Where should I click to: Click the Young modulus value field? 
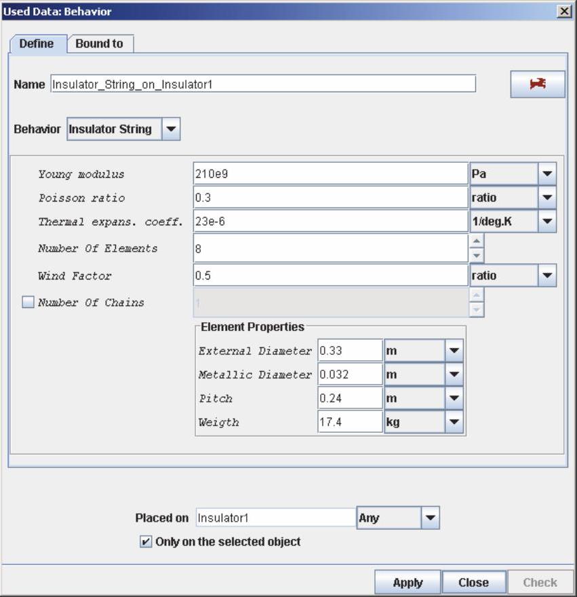[330, 174]
